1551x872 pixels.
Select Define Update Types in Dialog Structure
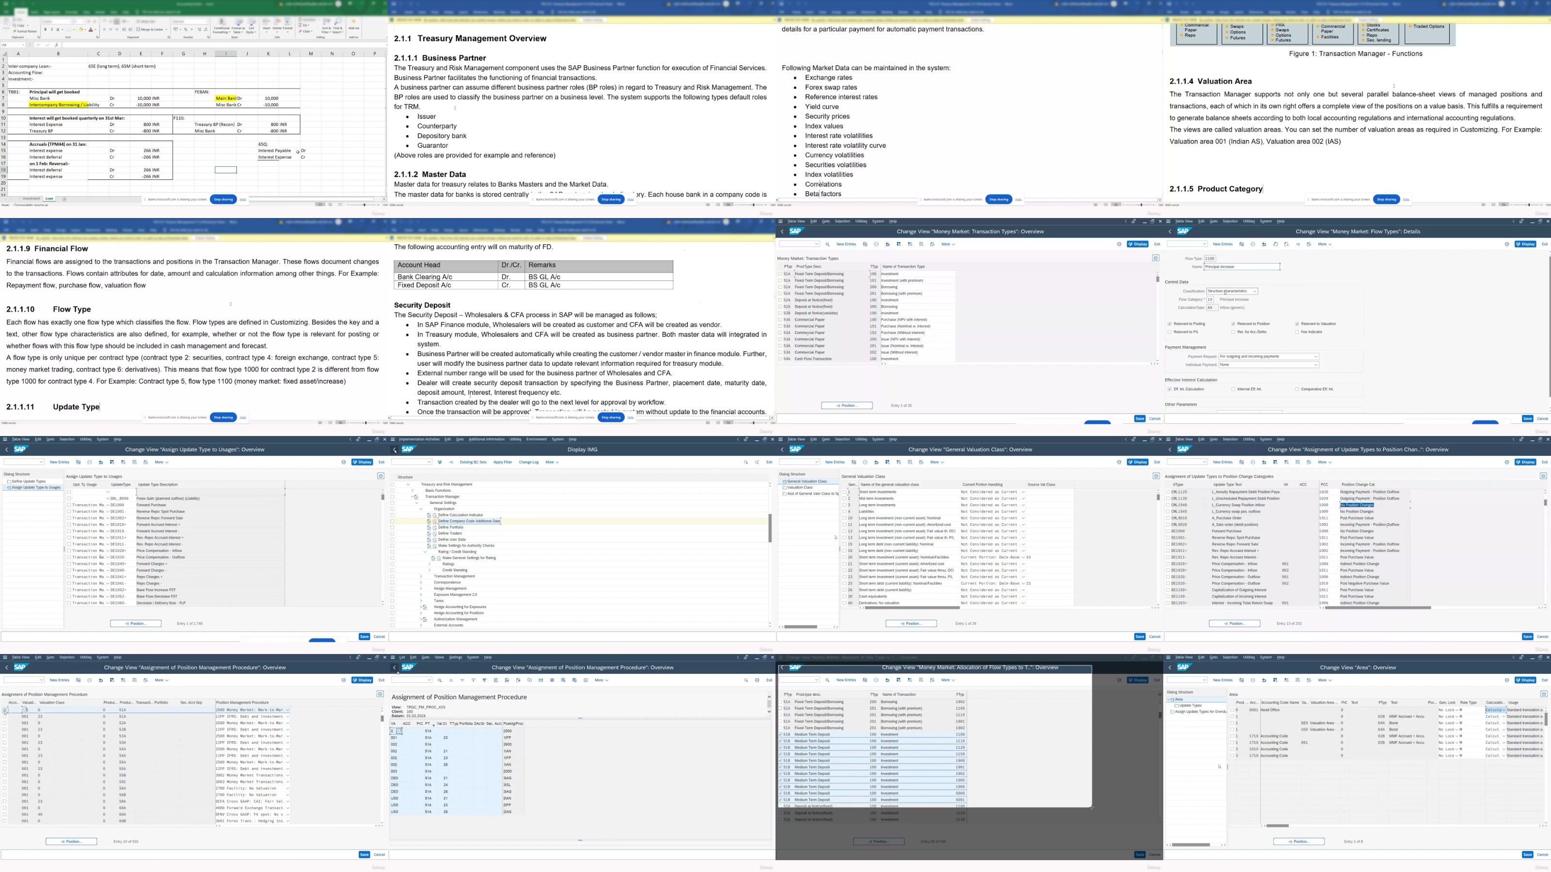29,482
